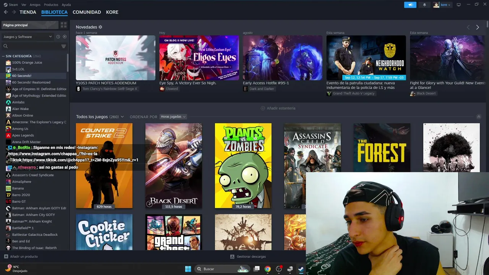The height and width of the screenshot is (275, 489).
Task: Show next Novedades items with right arrow
Action: (478, 27)
